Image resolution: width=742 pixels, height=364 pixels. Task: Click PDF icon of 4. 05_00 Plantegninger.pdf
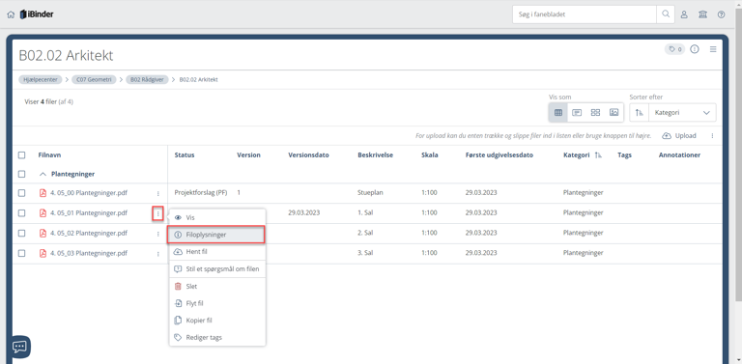pos(43,193)
